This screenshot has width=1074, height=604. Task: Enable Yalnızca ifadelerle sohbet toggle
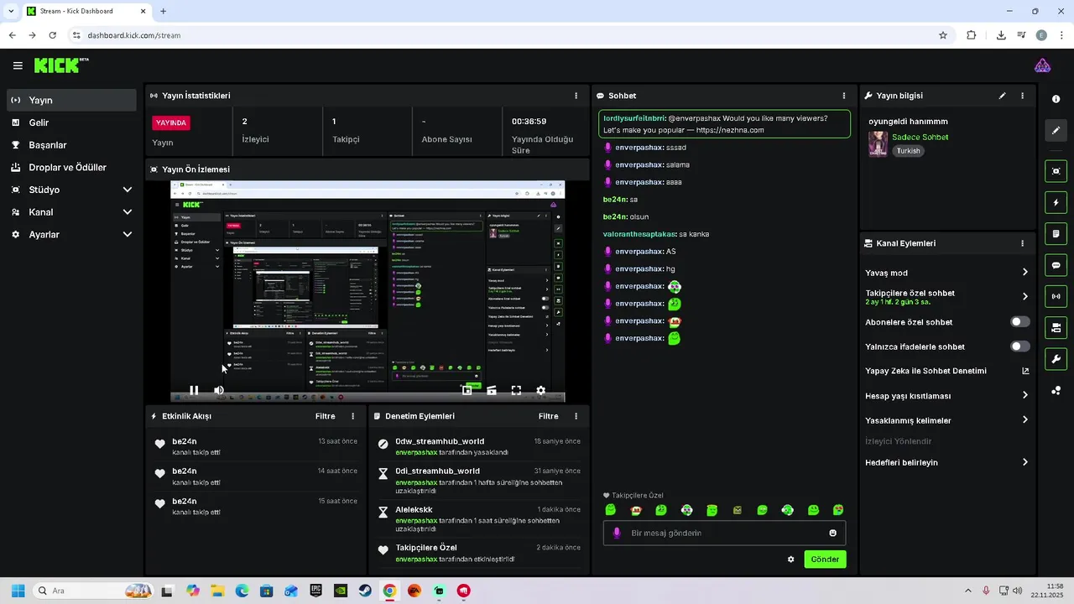point(1019,346)
